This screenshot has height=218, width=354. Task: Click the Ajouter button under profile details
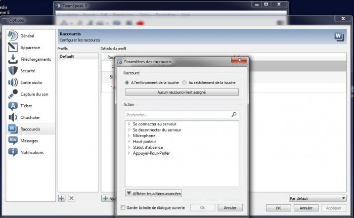pos(108,198)
